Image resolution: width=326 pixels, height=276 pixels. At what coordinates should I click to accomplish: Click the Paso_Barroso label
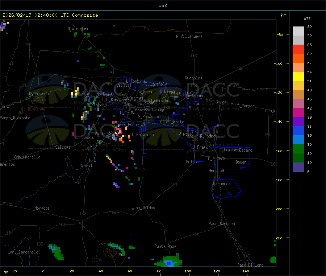[x=222, y=224]
